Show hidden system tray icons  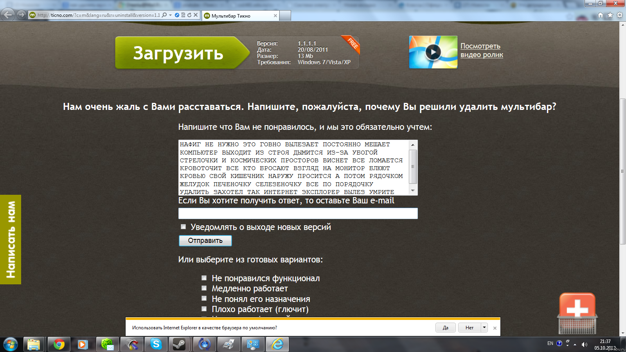pos(575,345)
